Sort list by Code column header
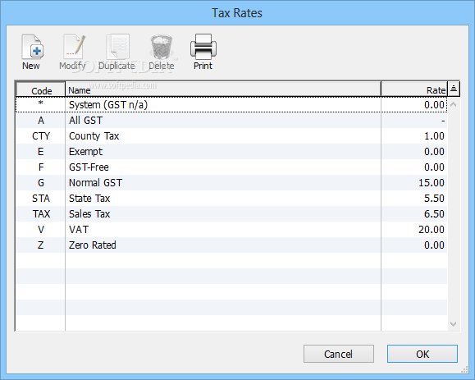The height and width of the screenshot is (380, 475). (40, 89)
